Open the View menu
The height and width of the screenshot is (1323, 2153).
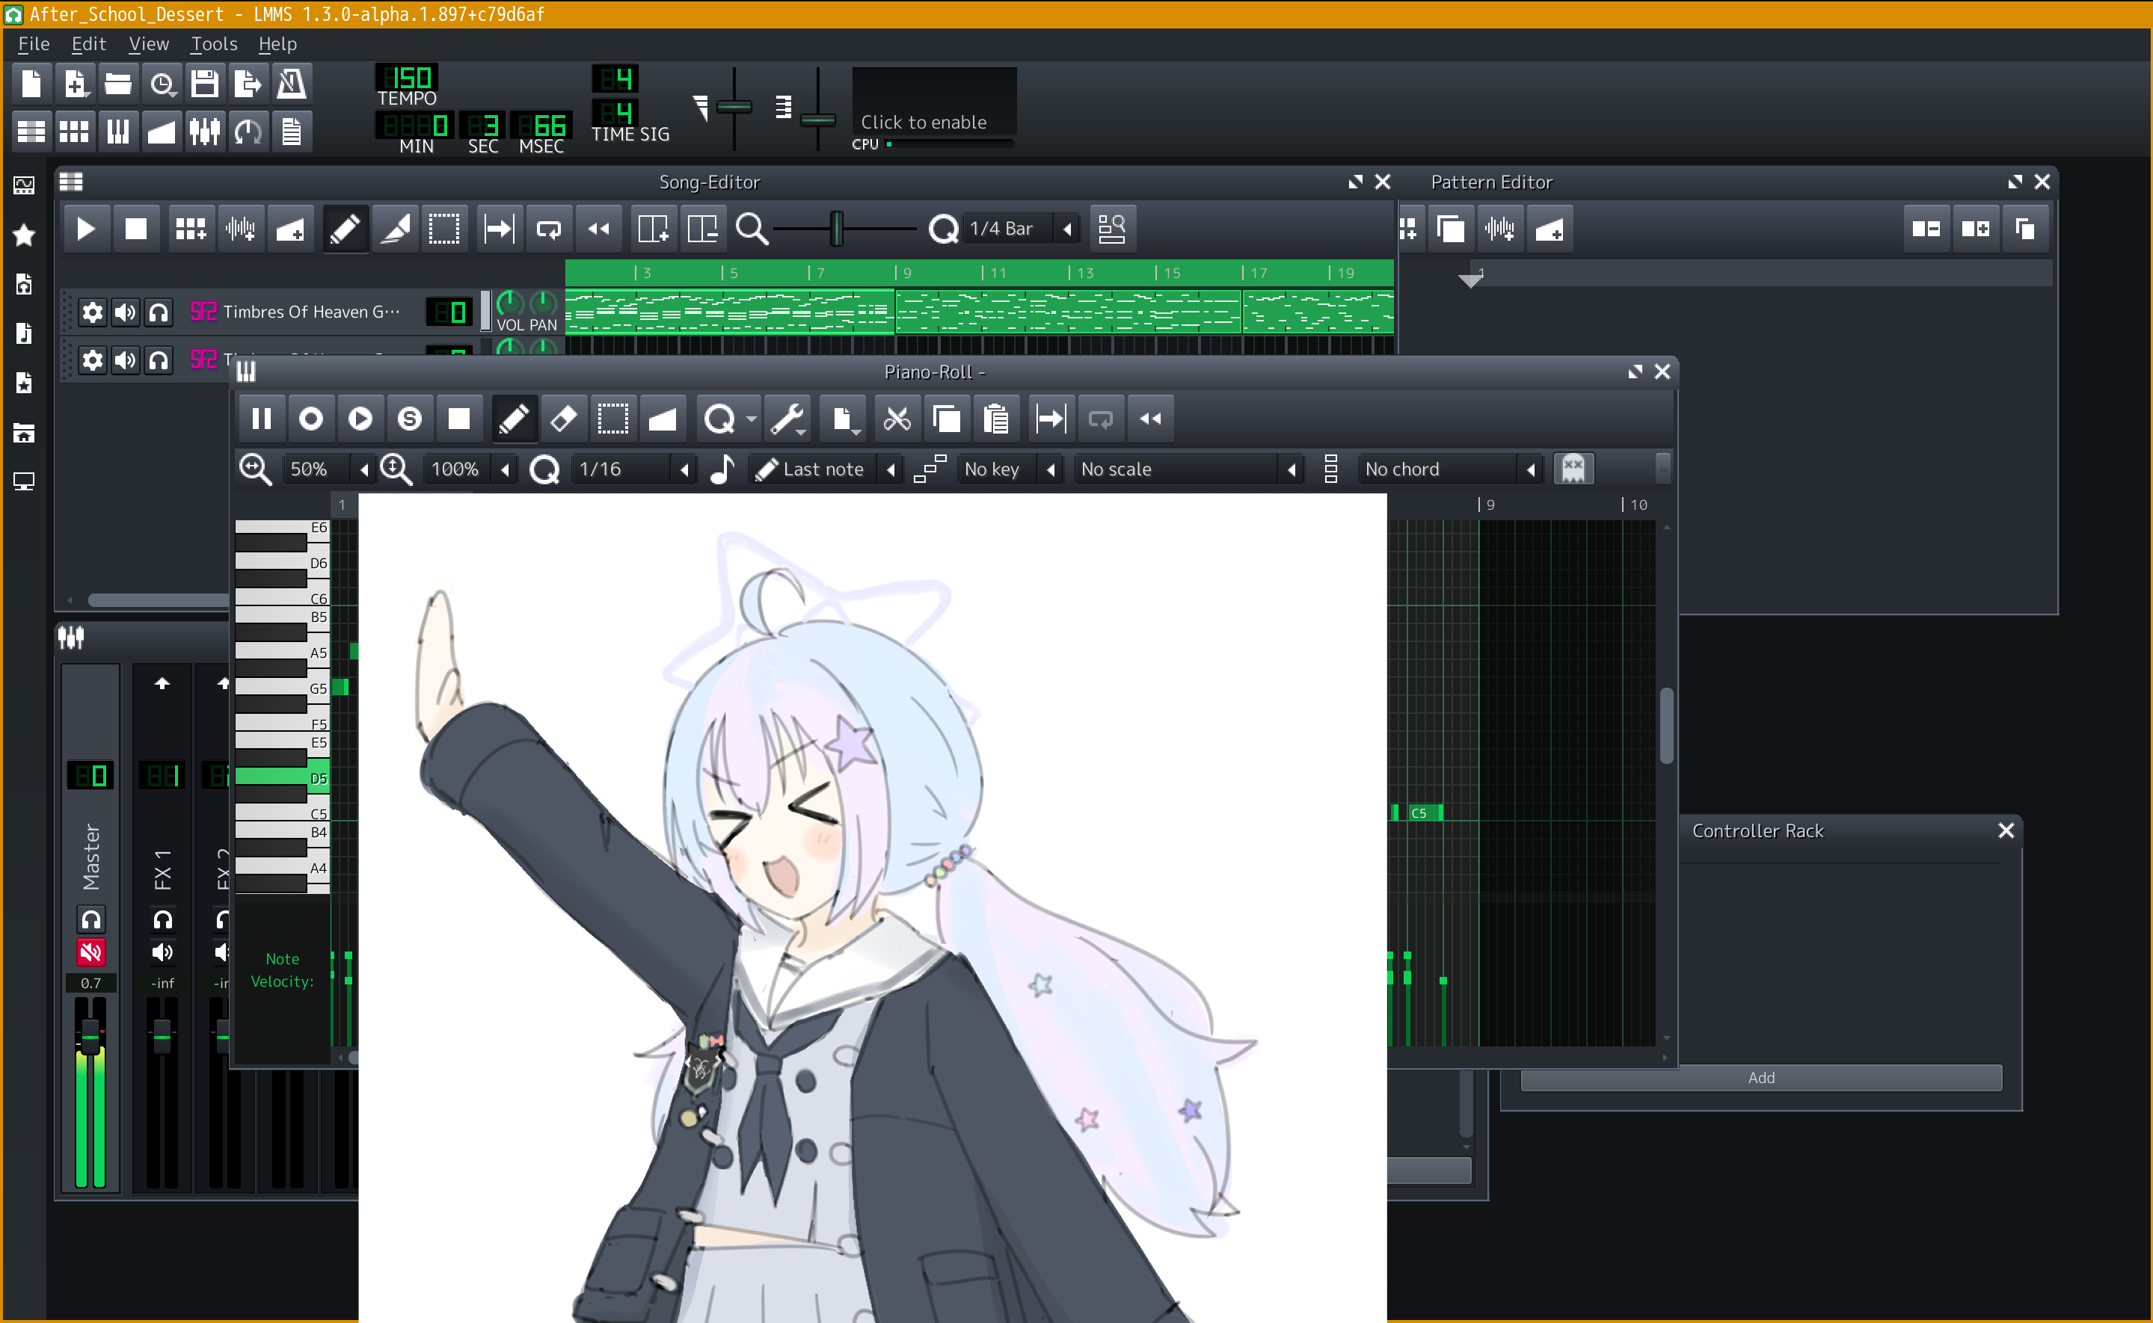click(x=149, y=44)
